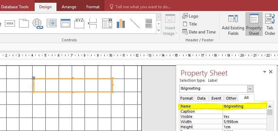
Task: Click property list scroll up arrow
Action: [270, 107]
